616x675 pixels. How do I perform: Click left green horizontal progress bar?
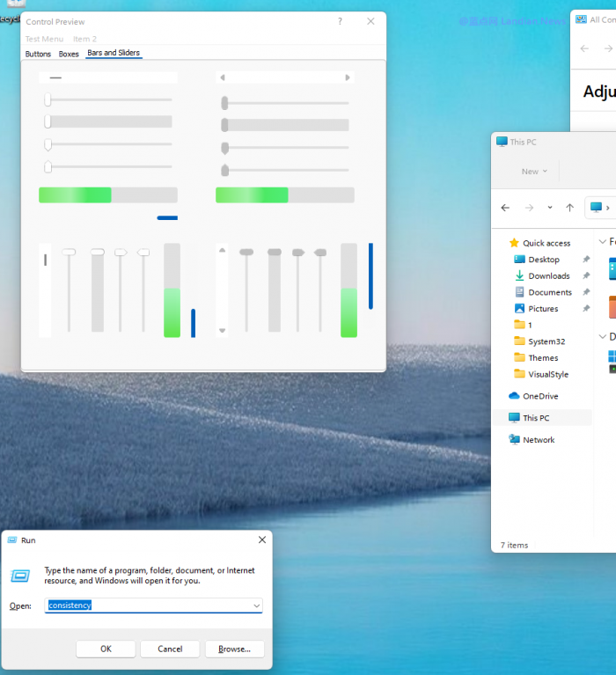[108, 195]
